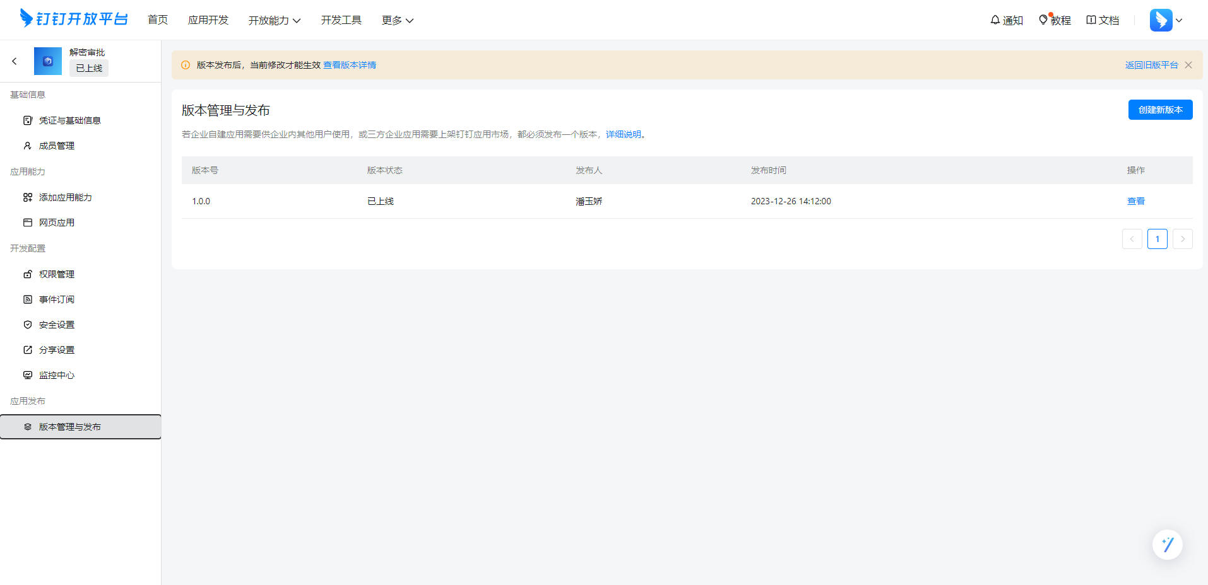Open the notification bell
This screenshot has width=1208, height=585.
[x=995, y=20]
